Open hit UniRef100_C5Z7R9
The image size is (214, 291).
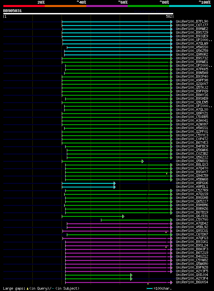(192, 191)
